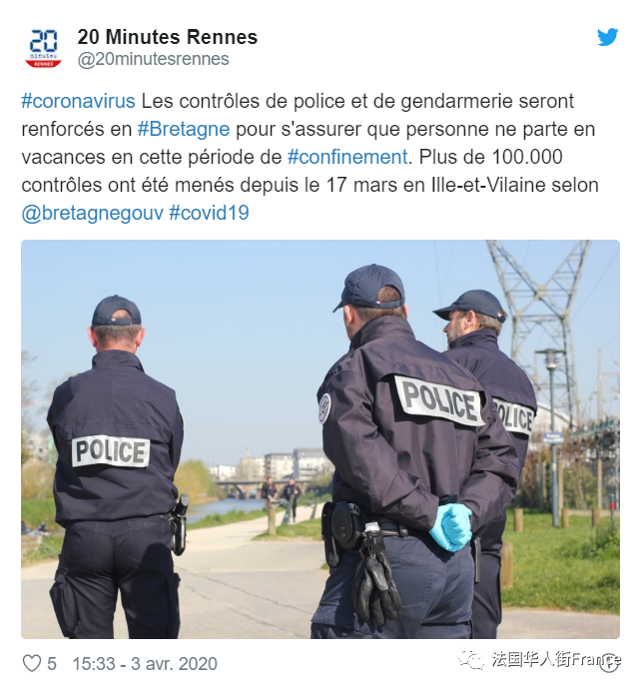View the like count of 5
The height and width of the screenshot is (688, 642).
pos(52,664)
